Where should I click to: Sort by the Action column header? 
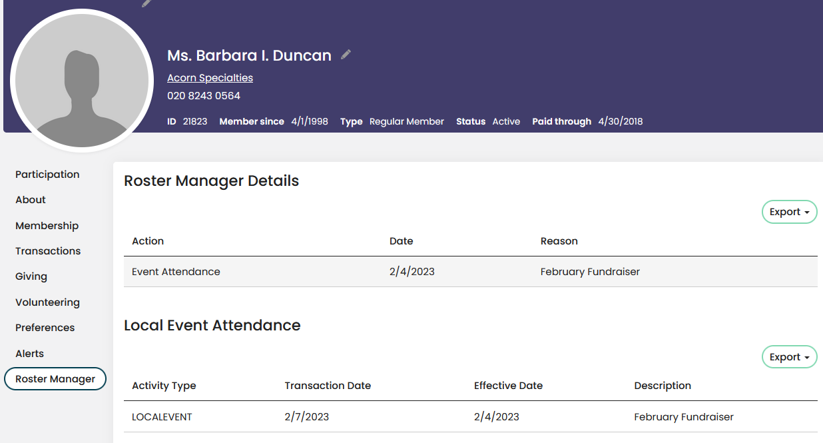(148, 241)
